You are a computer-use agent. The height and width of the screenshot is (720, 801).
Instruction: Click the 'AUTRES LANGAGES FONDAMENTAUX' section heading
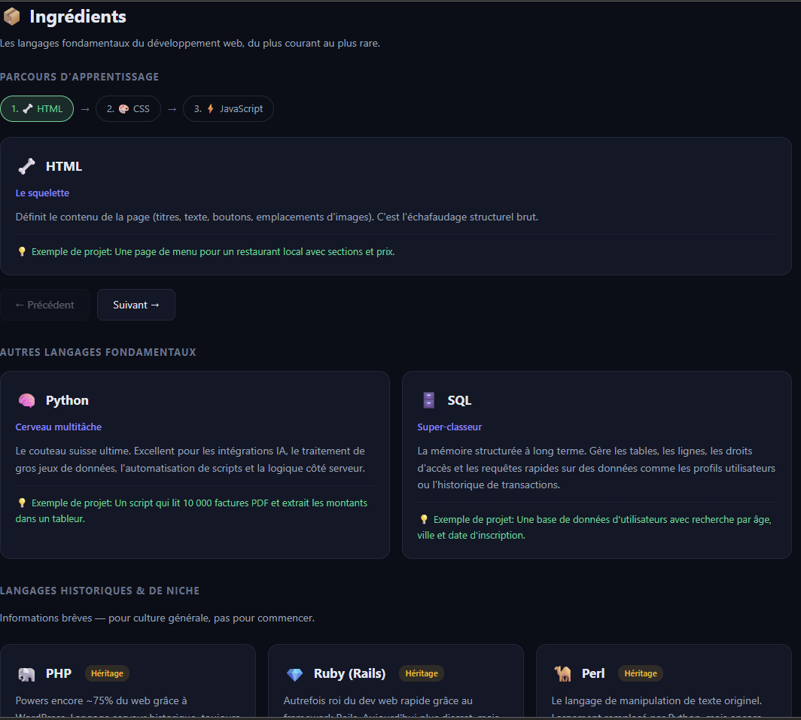click(x=98, y=352)
